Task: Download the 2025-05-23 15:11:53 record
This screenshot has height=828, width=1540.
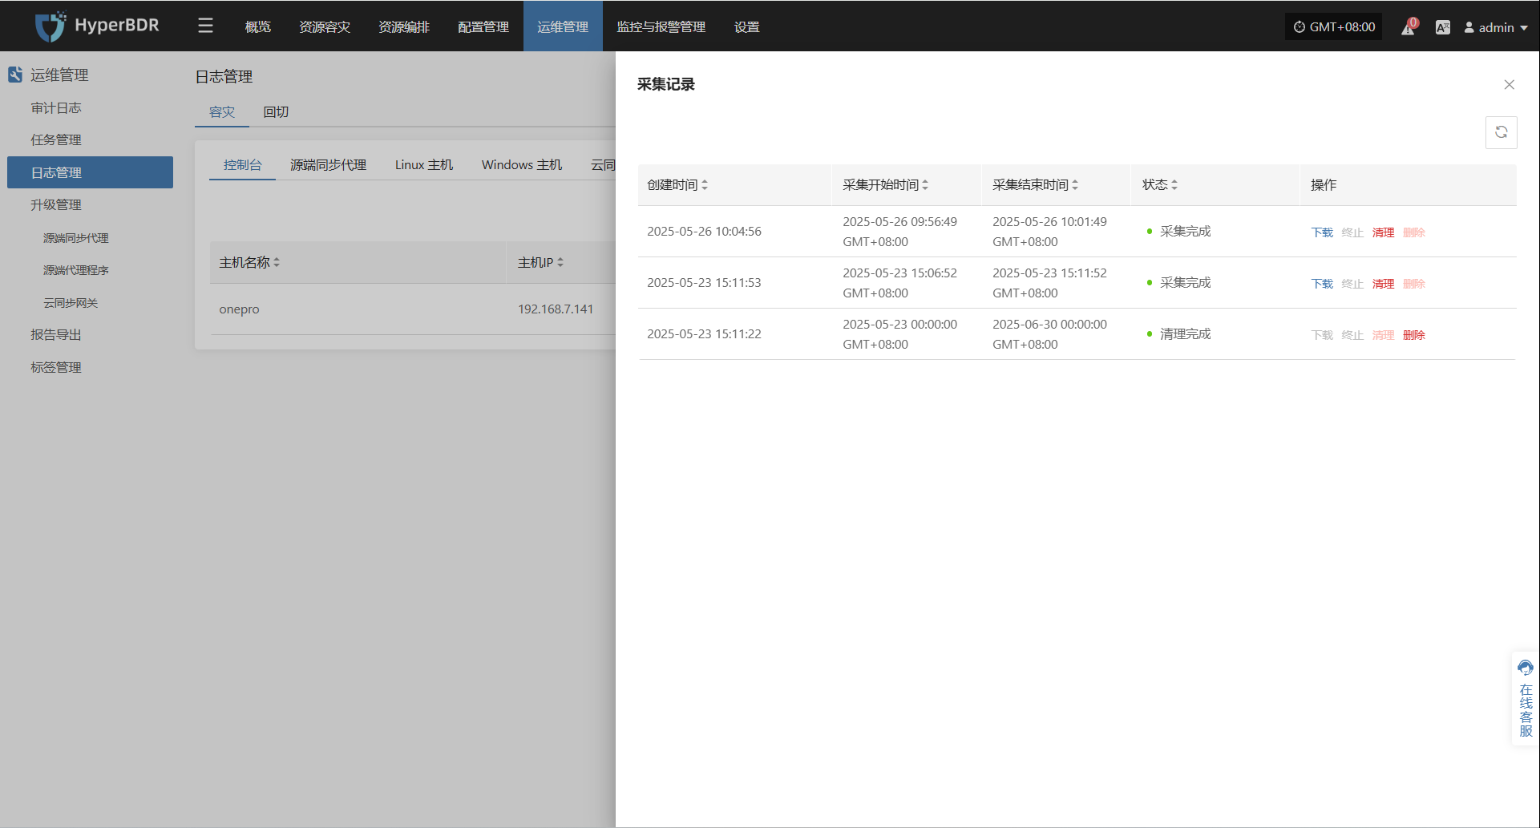Action: [1322, 284]
